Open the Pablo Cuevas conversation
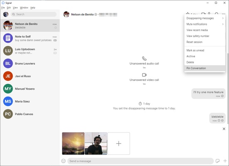Image resolution: width=229 pixels, height=166 pixels. [30, 114]
